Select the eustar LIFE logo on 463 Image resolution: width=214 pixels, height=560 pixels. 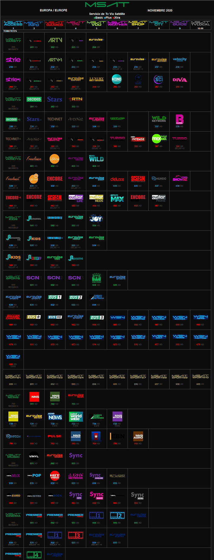coord(76,198)
